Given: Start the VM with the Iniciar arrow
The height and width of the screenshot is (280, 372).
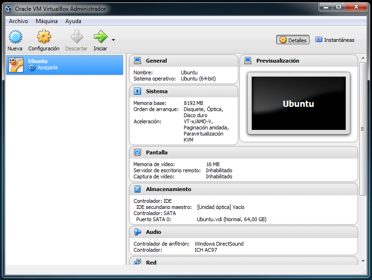Looking at the screenshot, I should (x=101, y=36).
